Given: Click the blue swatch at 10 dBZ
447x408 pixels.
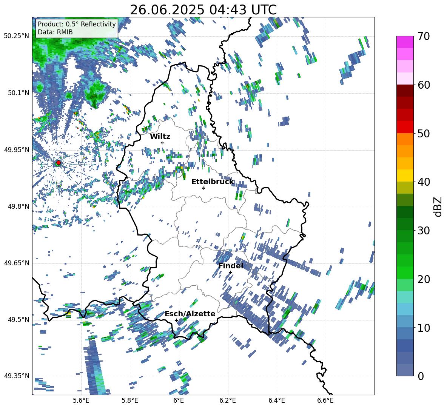Looking at the screenshot, I should (405, 334).
